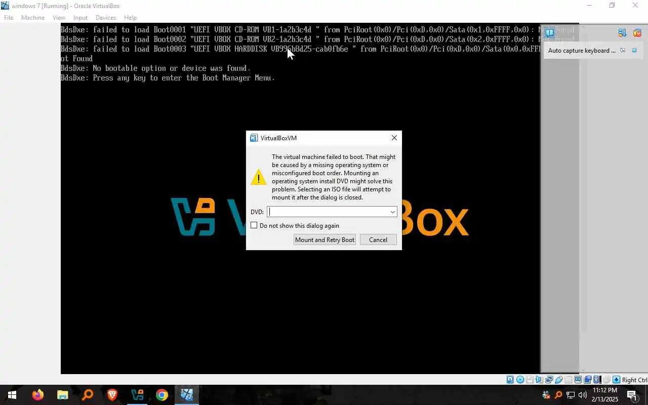Minimize the VirtualBox window
Image resolution: width=648 pixels, height=405 pixels.
point(589,6)
